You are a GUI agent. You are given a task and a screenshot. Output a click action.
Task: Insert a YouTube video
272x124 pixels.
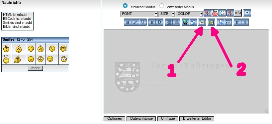pyautogui.click(x=215, y=13)
